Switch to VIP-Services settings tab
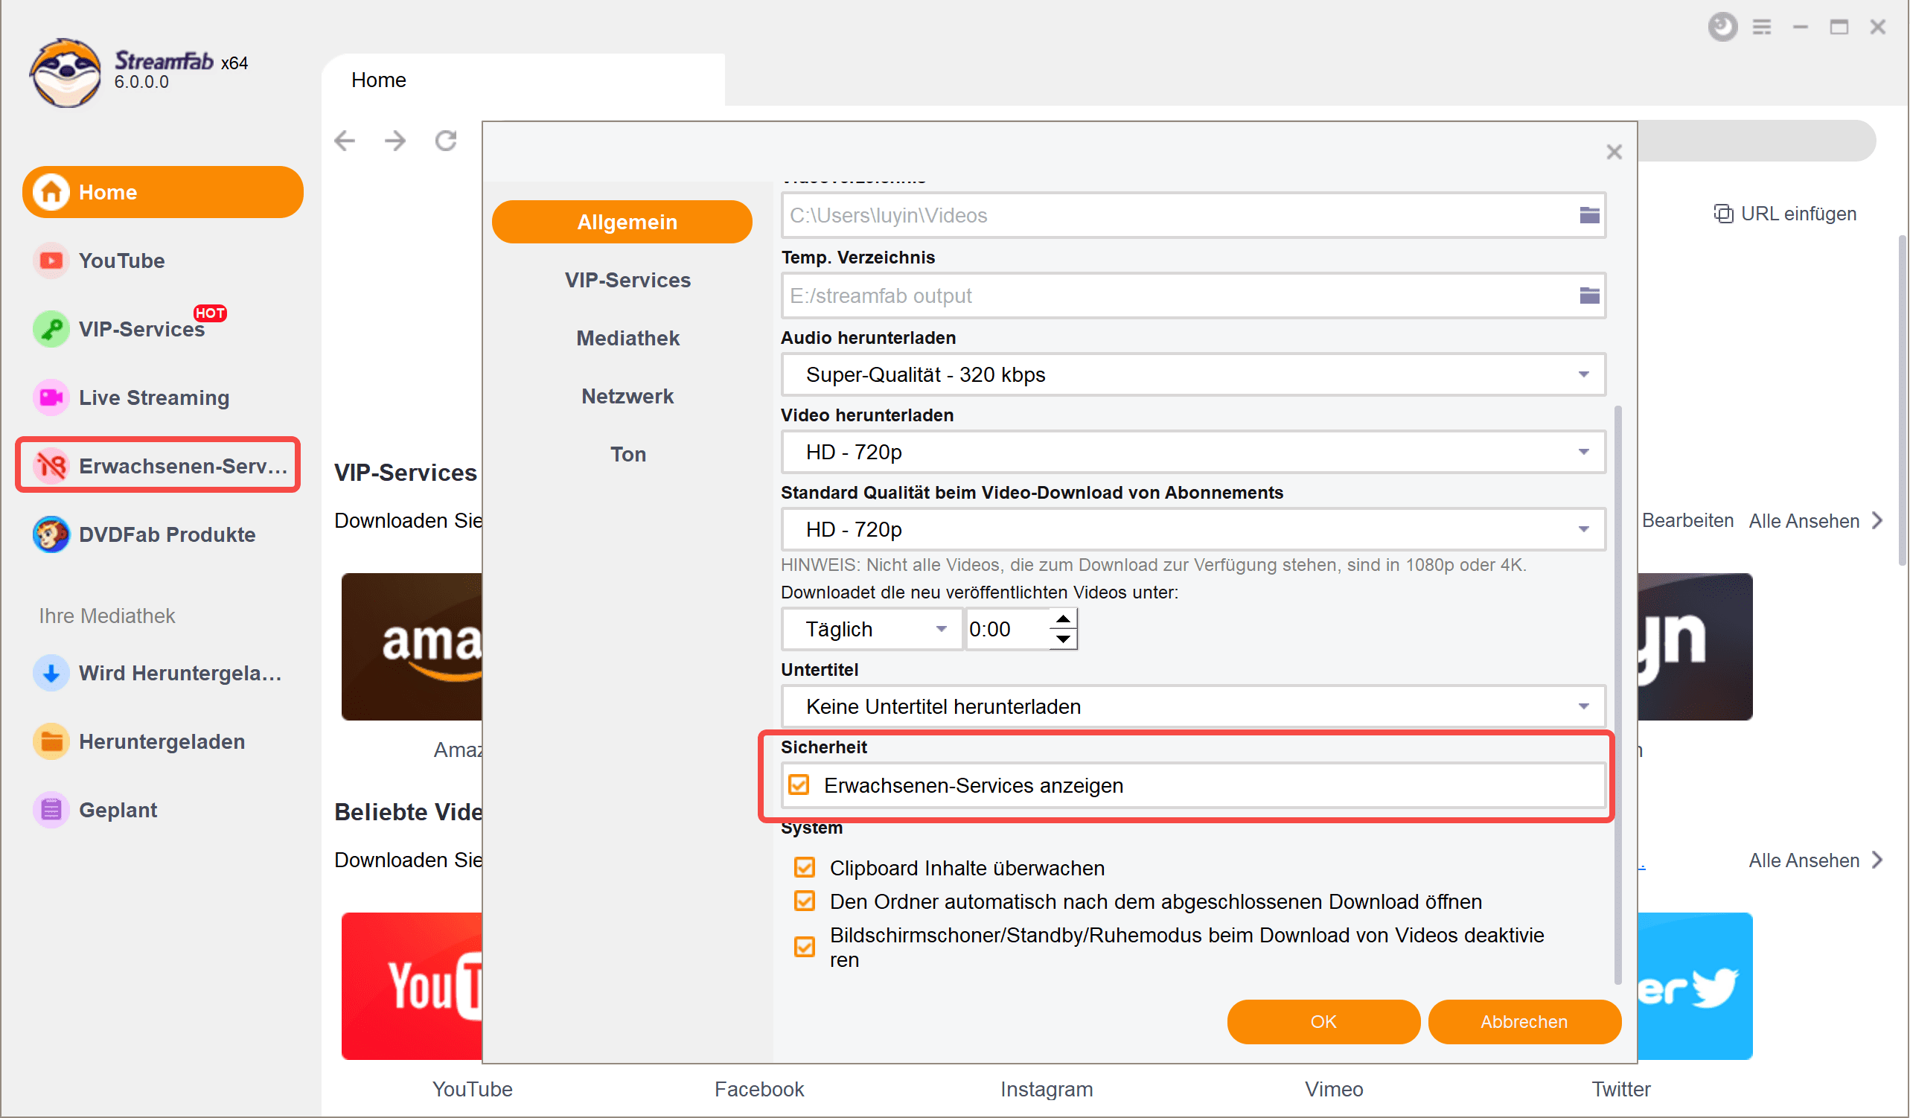 point(627,281)
